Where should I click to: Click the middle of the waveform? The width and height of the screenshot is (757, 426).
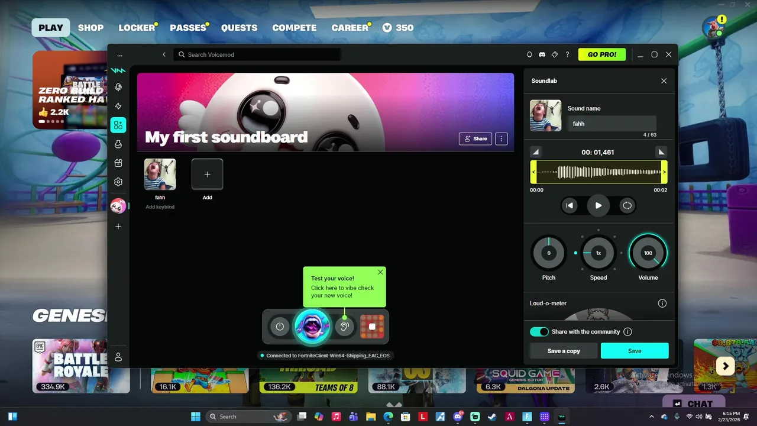[599, 172]
